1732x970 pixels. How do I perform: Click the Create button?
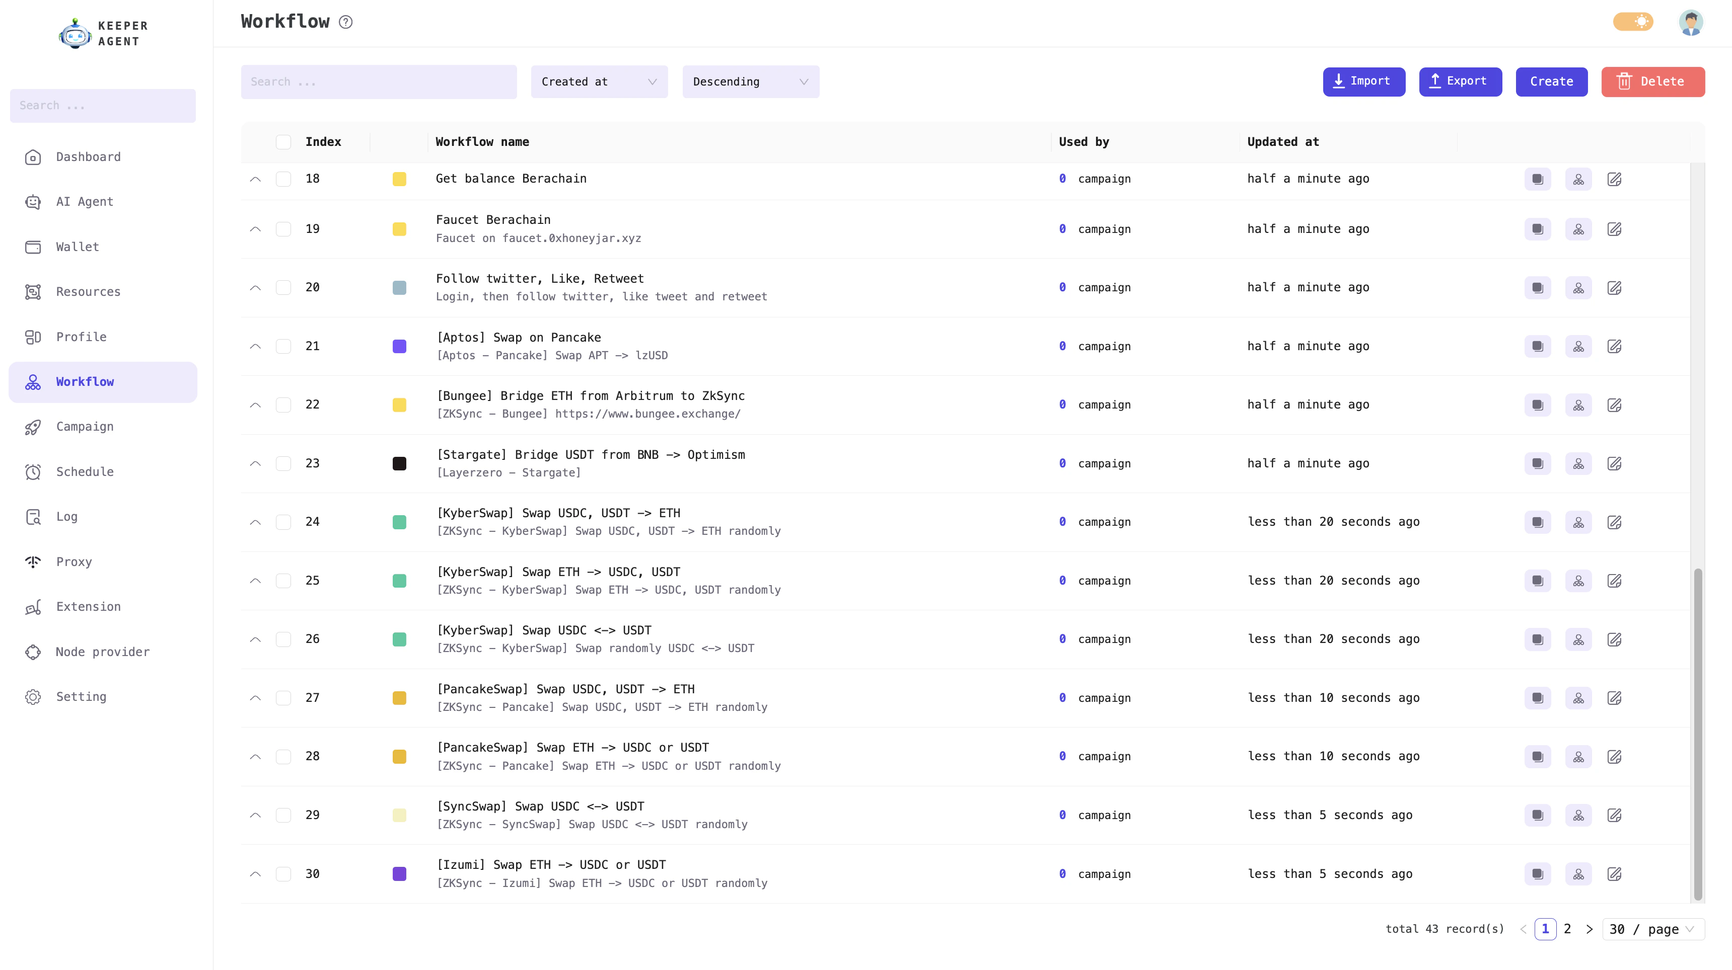click(1551, 82)
